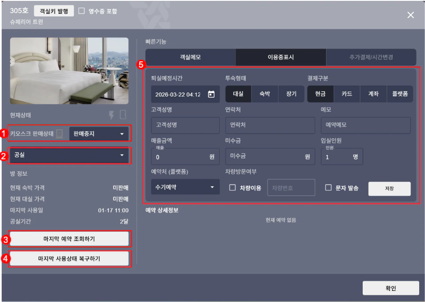
Task: Close the 305호 room dialog with X
Action: coord(411,15)
